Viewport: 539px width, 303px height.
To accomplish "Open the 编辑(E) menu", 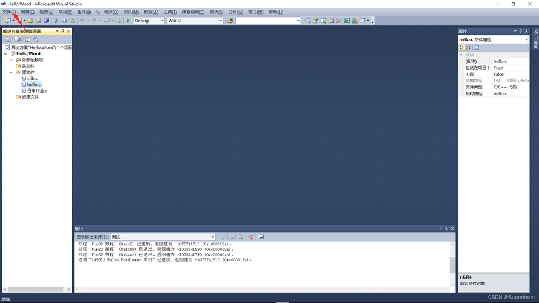I will pyautogui.click(x=27, y=12).
